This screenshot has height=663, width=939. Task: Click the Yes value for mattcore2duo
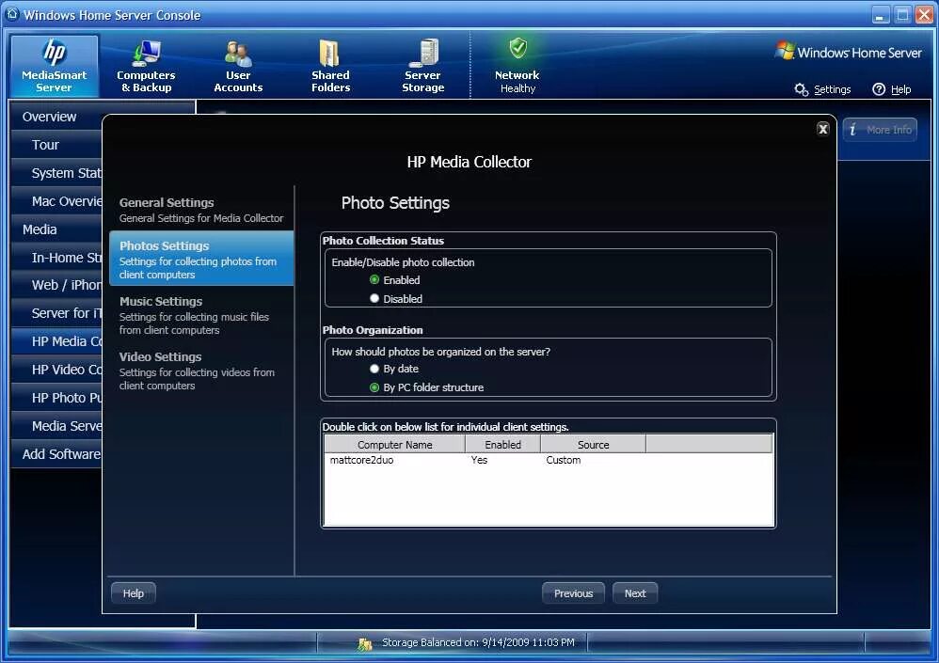[x=479, y=460]
